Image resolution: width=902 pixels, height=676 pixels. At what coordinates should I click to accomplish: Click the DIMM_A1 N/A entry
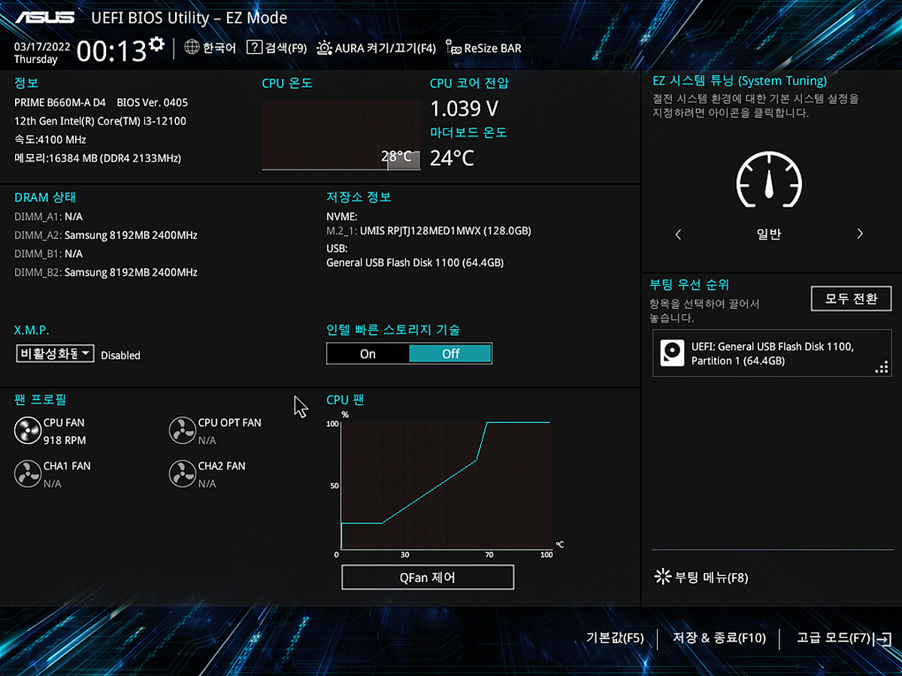pyautogui.click(x=48, y=216)
